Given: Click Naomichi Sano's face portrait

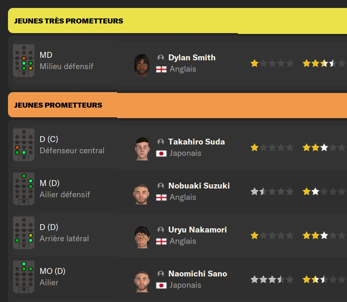Looking at the screenshot, I should [x=142, y=280].
